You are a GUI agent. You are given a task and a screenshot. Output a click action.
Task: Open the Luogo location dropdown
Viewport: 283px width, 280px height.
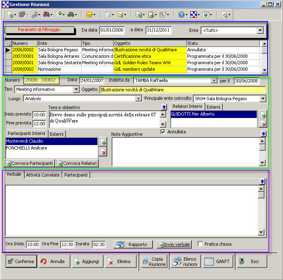coord(138,98)
